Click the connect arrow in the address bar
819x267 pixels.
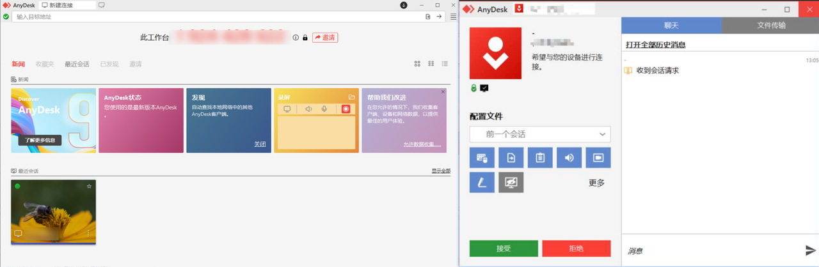440,17
